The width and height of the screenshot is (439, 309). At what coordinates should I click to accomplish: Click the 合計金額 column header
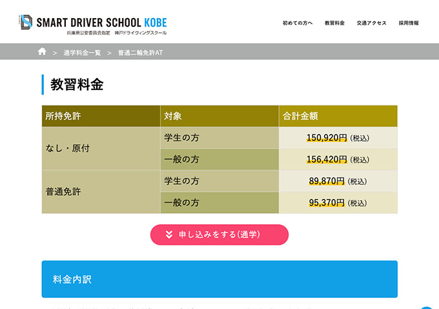[338, 116]
